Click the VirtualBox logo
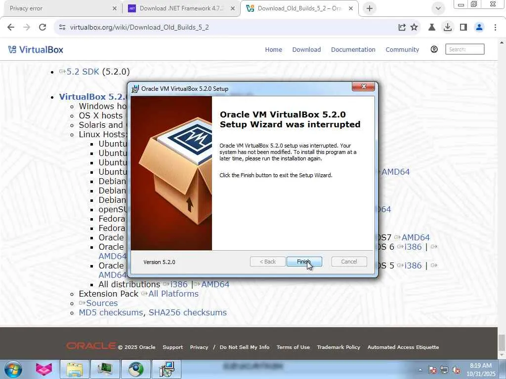Viewport: 506px width, 379px height. pos(36,50)
